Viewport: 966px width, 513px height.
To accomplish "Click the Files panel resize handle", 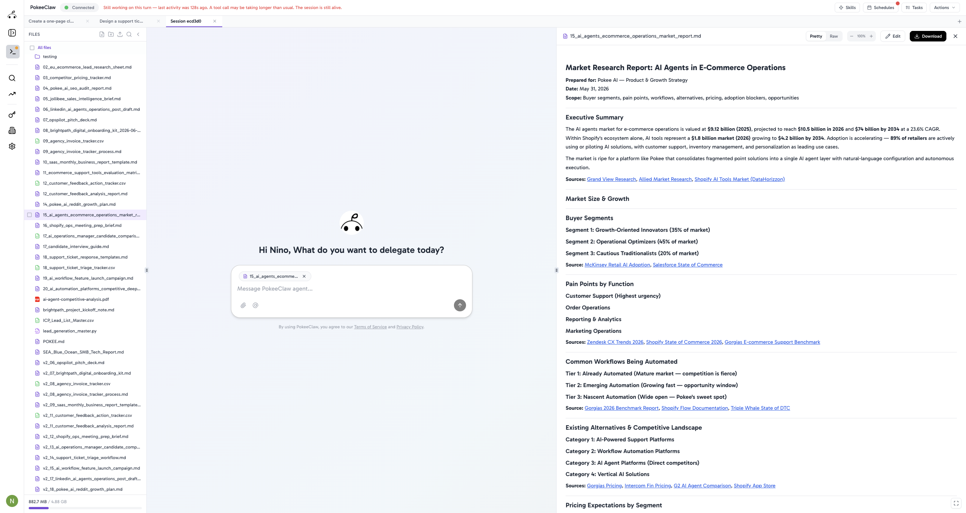I will pos(147,270).
